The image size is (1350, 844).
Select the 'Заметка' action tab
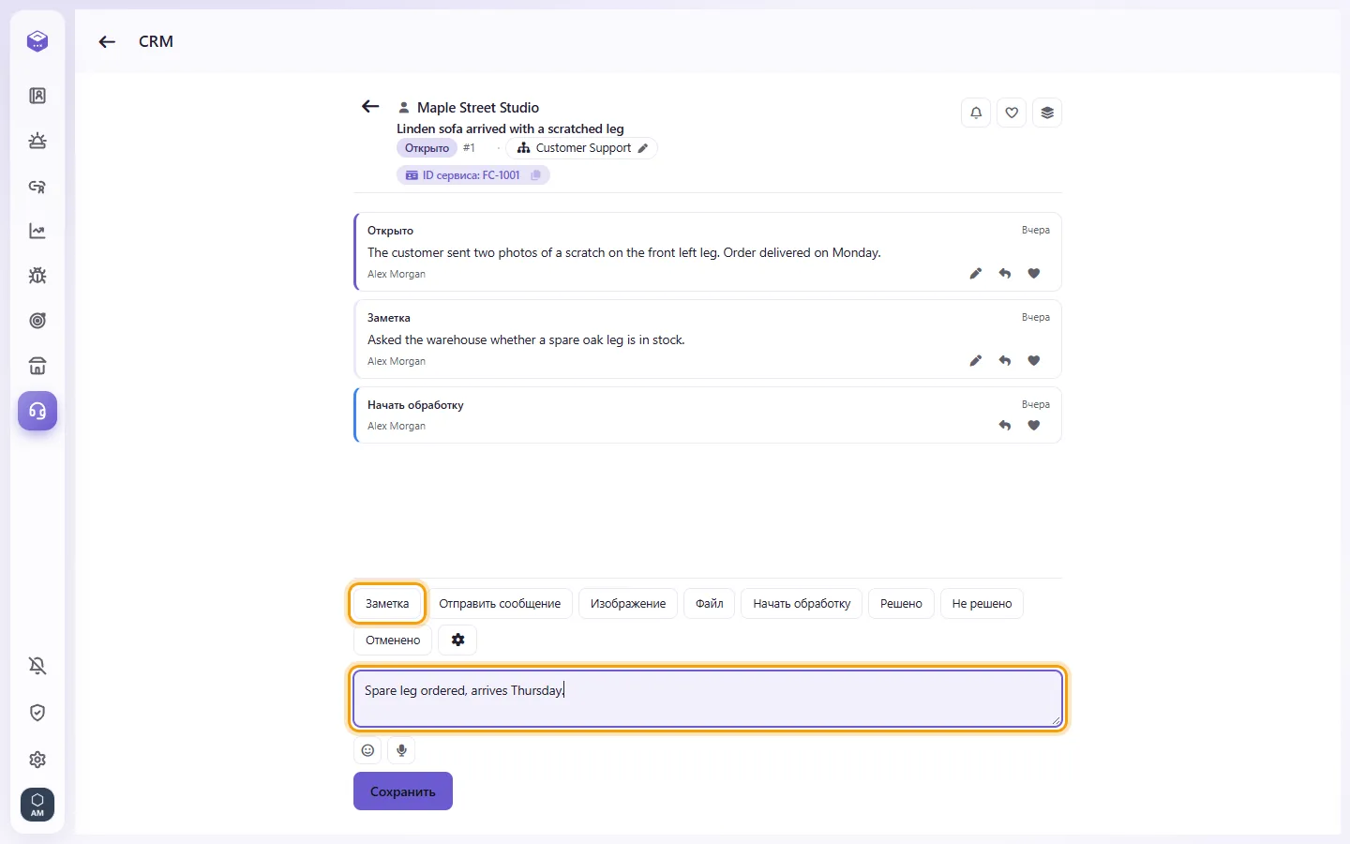pyautogui.click(x=387, y=604)
